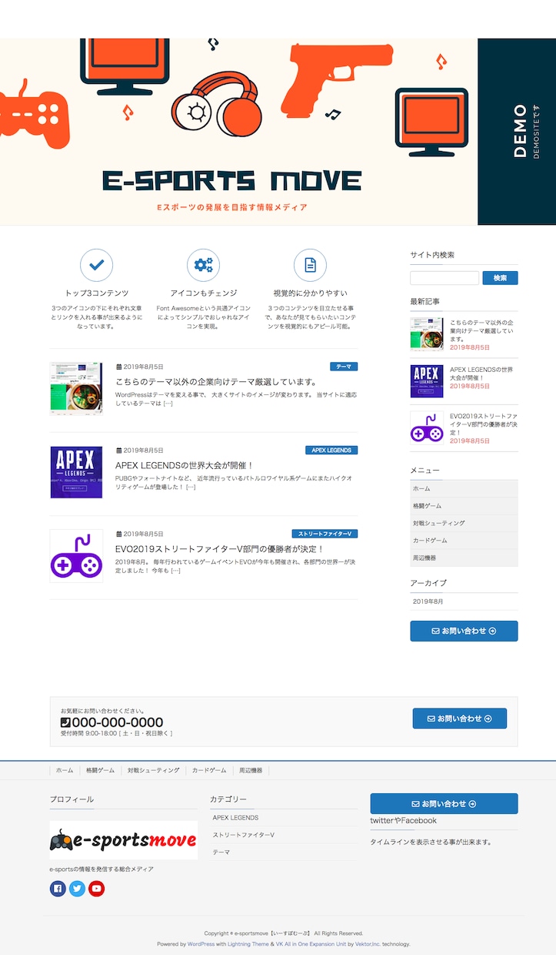Image resolution: width=556 pixels, height=955 pixels.
Task: Click the 検索 search button
Action: [500, 278]
